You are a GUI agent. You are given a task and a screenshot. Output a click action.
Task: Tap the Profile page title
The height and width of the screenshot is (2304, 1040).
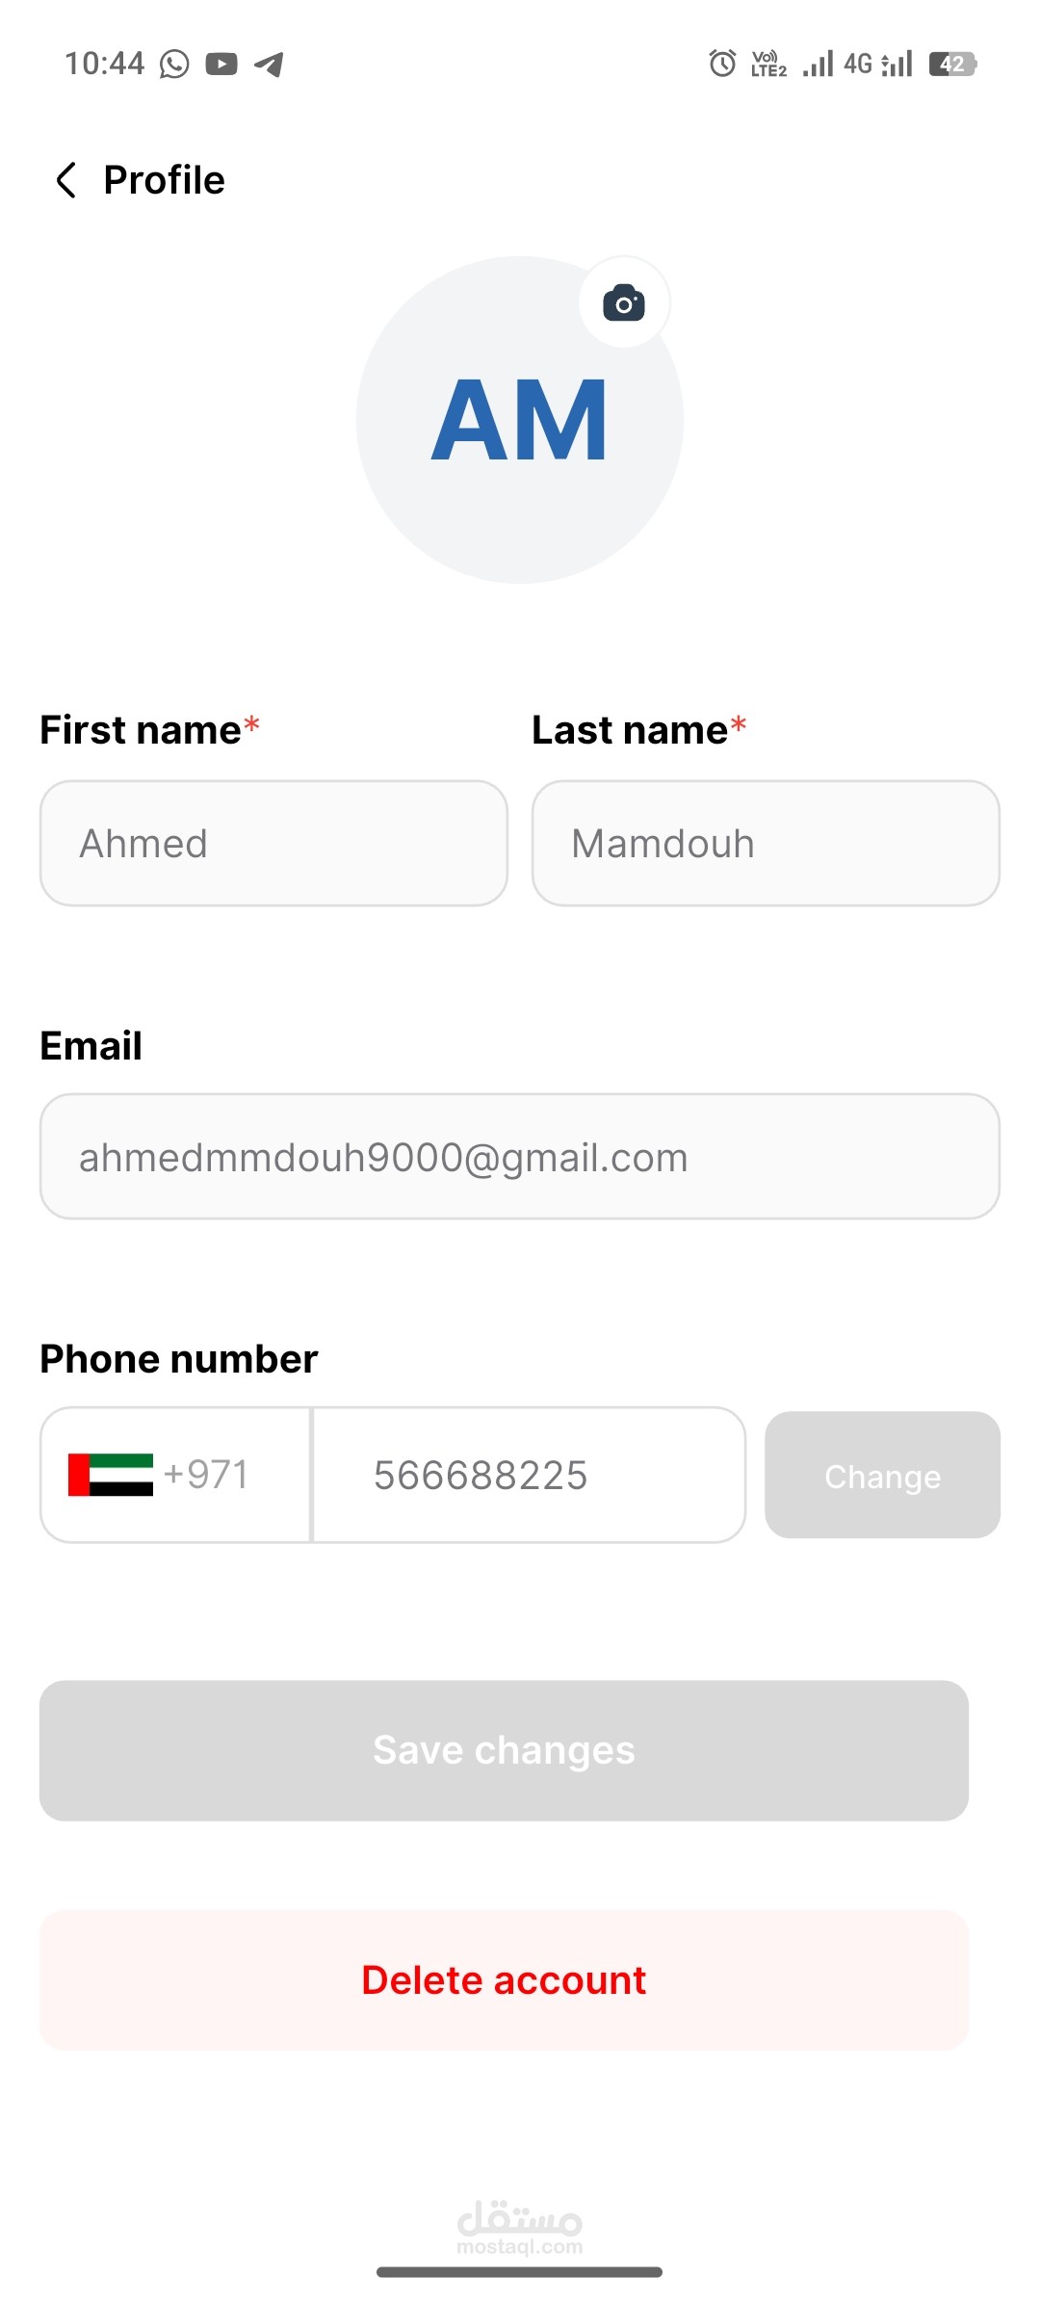pyautogui.click(x=165, y=180)
